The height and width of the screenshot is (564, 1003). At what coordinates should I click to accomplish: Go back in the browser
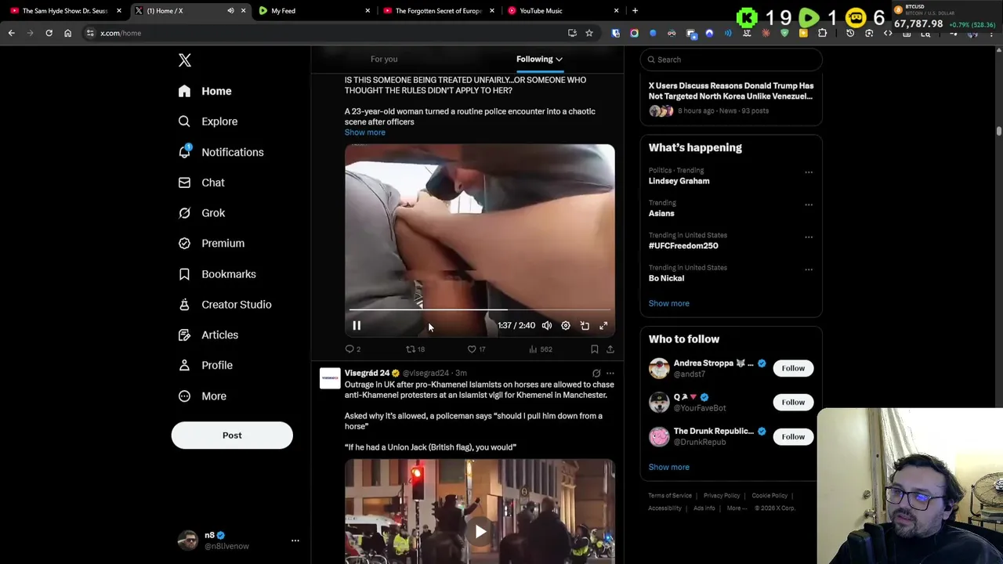[x=11, y=33]
